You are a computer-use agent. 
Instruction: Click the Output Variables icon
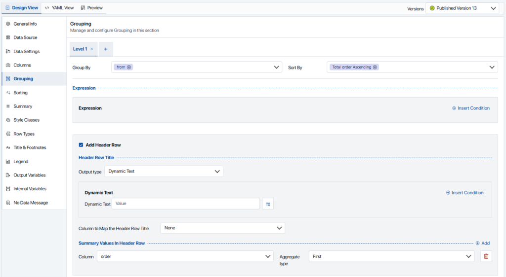pos(8,175)
